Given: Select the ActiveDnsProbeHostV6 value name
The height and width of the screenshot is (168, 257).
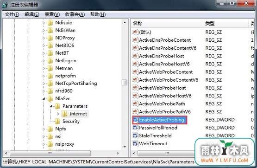Looking at the screenshot, I should [164, 64].
